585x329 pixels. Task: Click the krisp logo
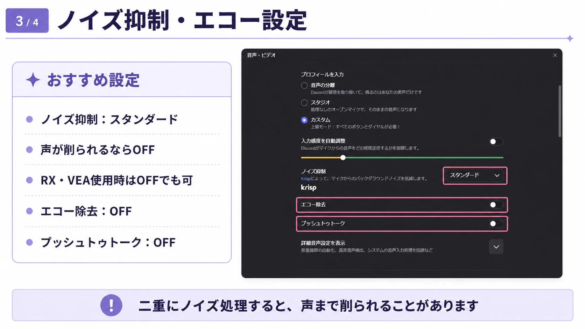[309, 187]
